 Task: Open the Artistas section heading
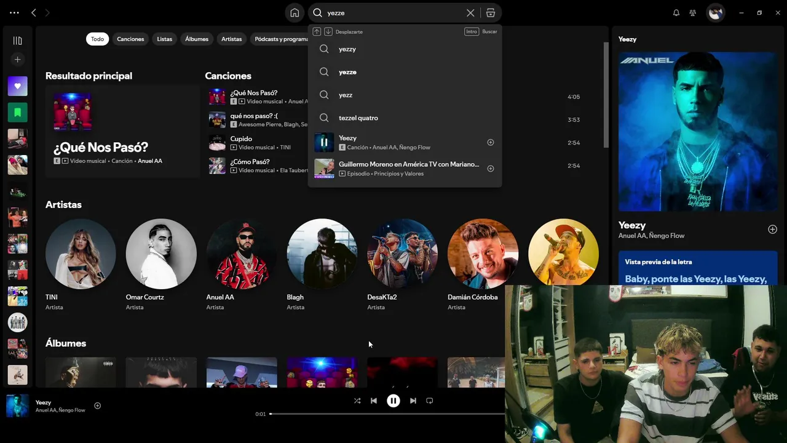coord(63,204)
